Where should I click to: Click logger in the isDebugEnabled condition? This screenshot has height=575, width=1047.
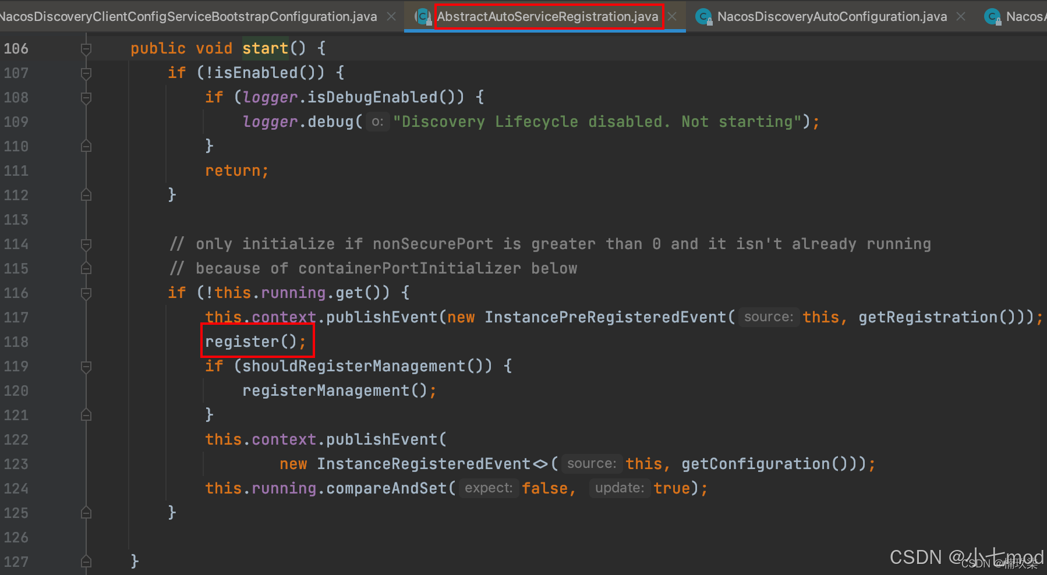pyautogui.click(x=270, y=97)
